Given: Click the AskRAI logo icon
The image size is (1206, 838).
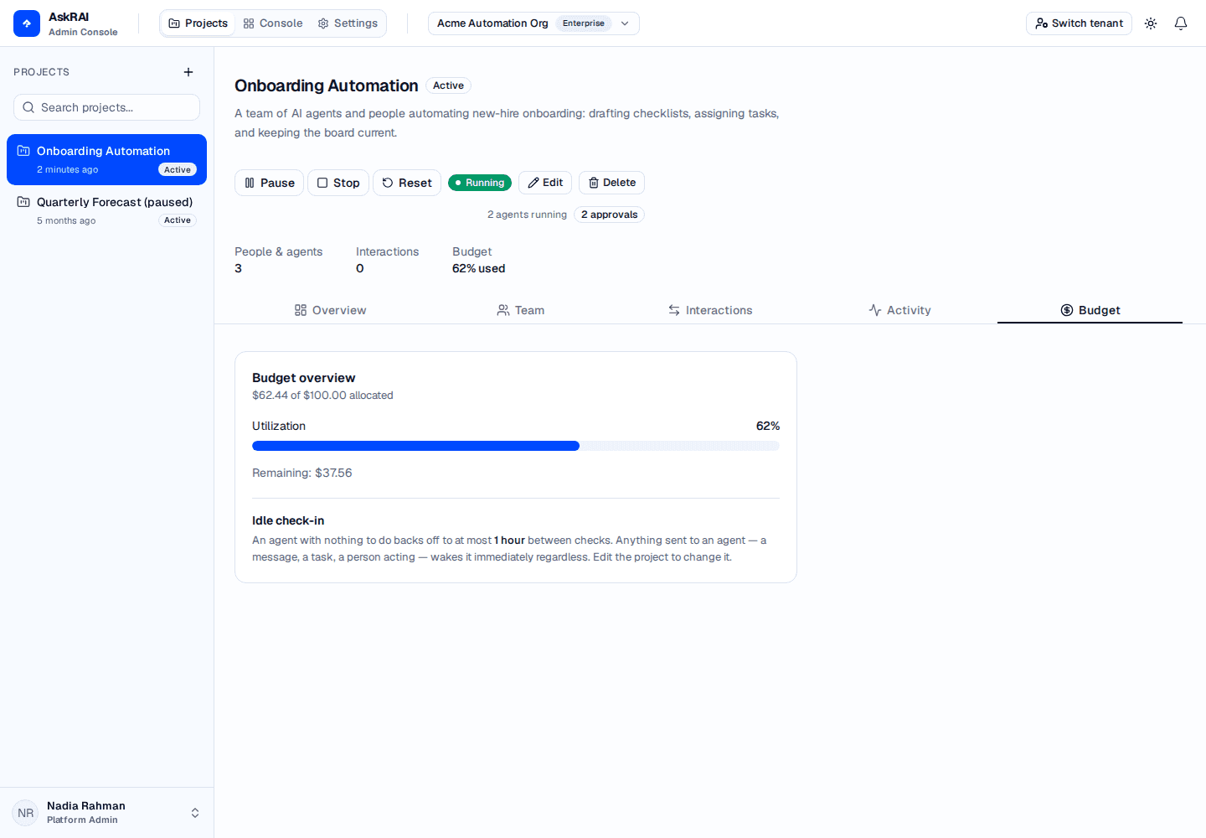Looking at the screenshot, I should pos(27,23).
